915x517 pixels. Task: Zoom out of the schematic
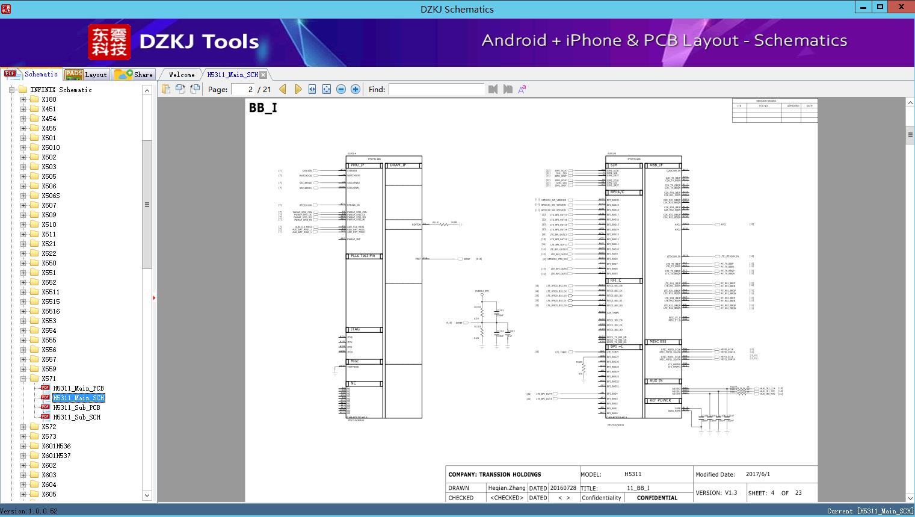tap(341, 89)
